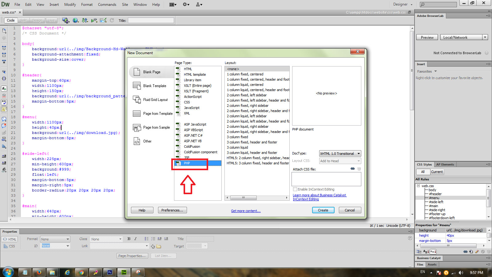This screenshot has height=277, width=492.
Task: Enable InContext Editing checkbox
Action: [x=295, y=189]
